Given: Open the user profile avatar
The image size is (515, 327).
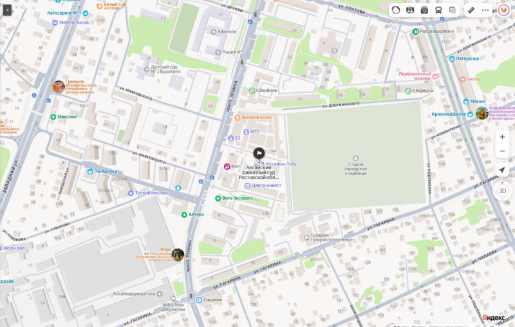Looking at the screenshot, I should (503, 10).
